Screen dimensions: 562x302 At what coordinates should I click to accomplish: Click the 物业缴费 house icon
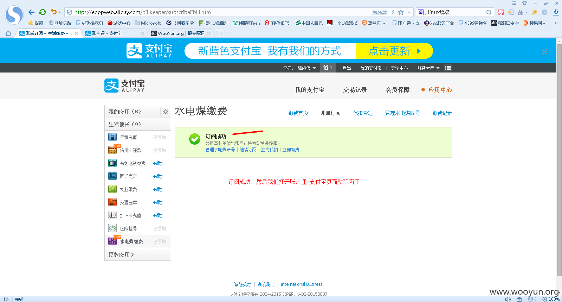click(x=112, y=189)
